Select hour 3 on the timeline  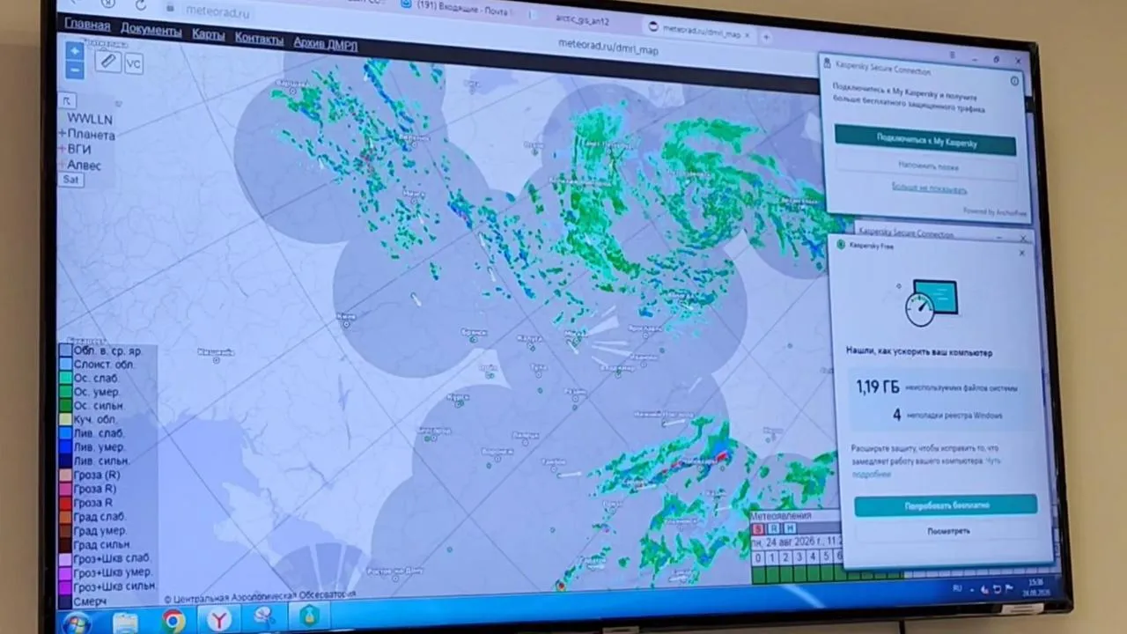point(798,557)
